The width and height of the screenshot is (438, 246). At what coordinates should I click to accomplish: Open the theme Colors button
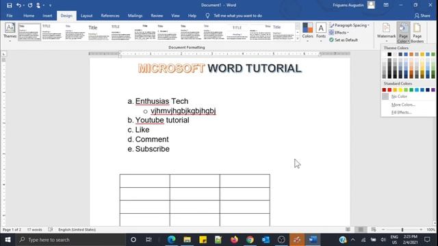click(x=307, y=32)
